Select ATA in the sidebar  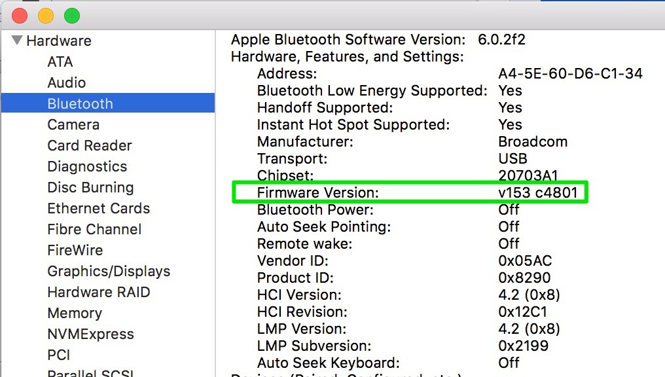click(60, 62)
